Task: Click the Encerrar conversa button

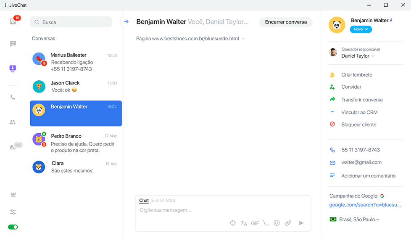Action: point(286,22)
